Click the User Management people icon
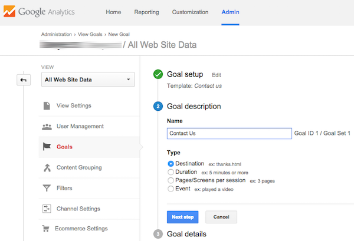 click(47, 126)
